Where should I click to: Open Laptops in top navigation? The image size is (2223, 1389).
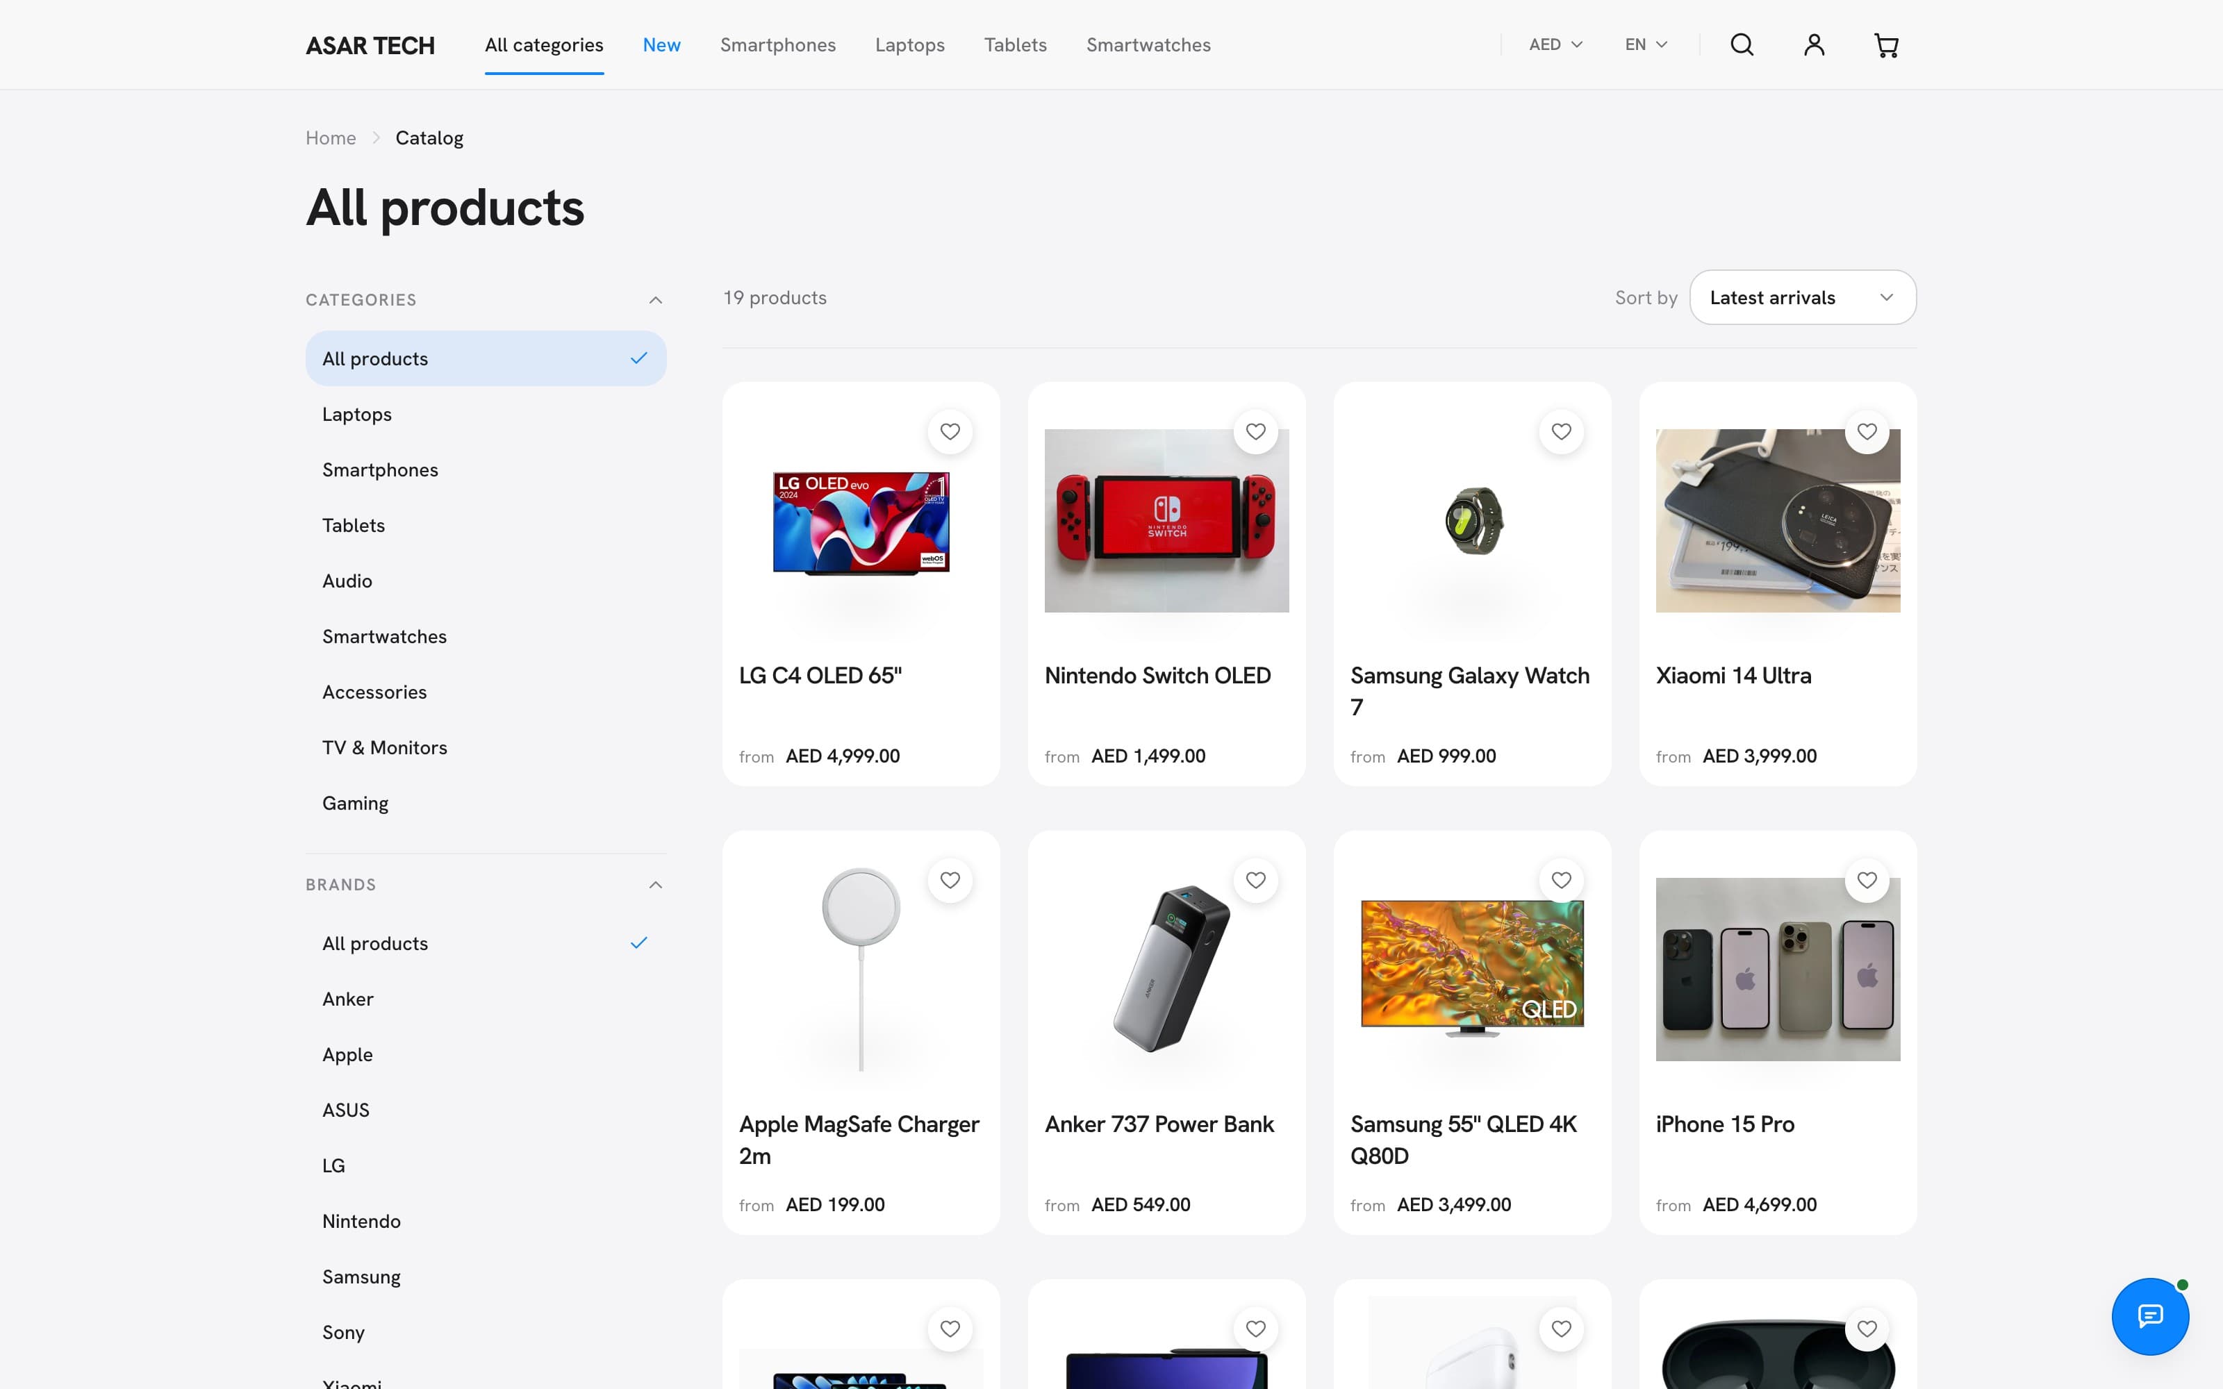tap(909, 45)
